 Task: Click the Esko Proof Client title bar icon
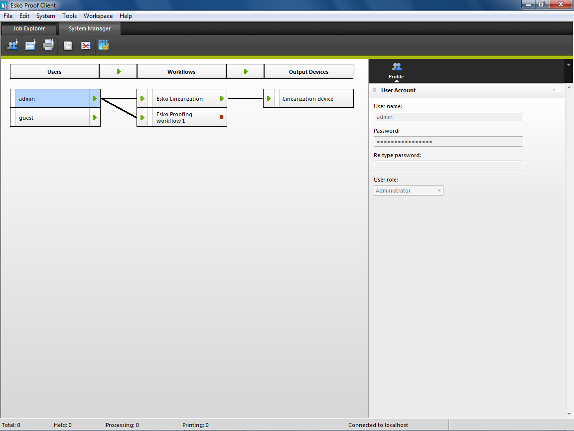tap(4, 5)
